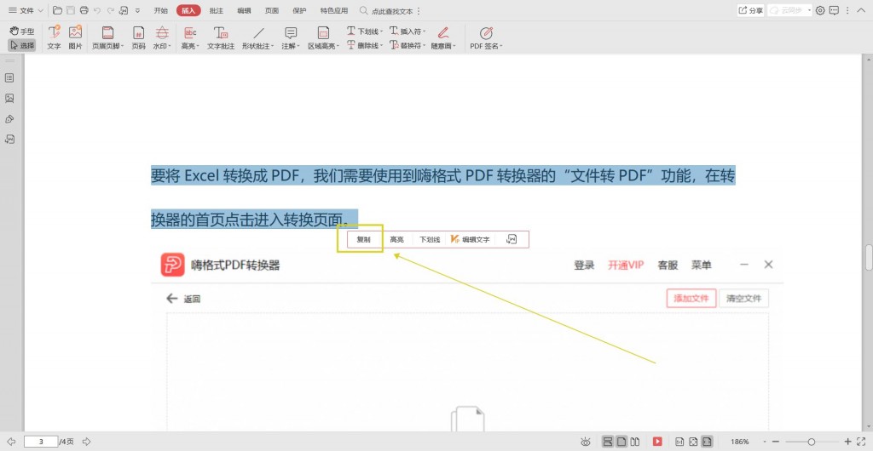Open the bookmarks outline sidebar panel
This screenshot has height=451, width=873.
[9, 78]
